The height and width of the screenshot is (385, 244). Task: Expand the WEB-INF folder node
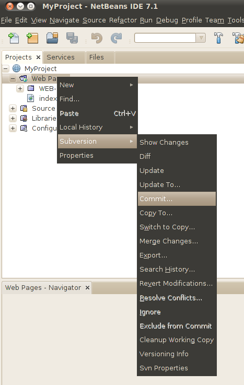tap(20, 88)
